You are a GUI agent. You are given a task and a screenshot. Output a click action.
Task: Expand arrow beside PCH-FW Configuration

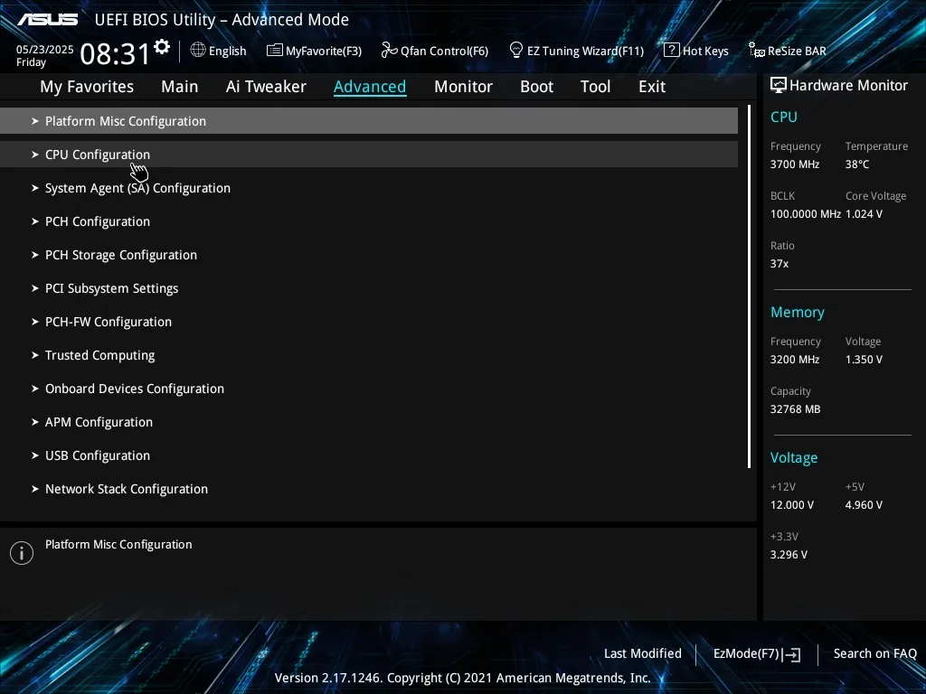coord(35,322)
